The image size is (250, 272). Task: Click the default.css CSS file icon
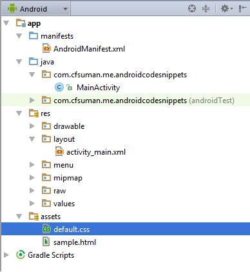(46, 229)
